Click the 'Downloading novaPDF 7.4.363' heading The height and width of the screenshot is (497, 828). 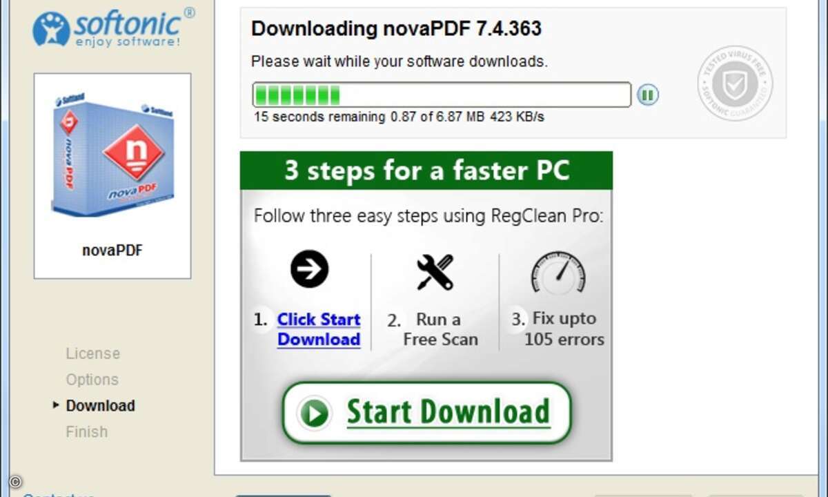click(x=396, y=29)
